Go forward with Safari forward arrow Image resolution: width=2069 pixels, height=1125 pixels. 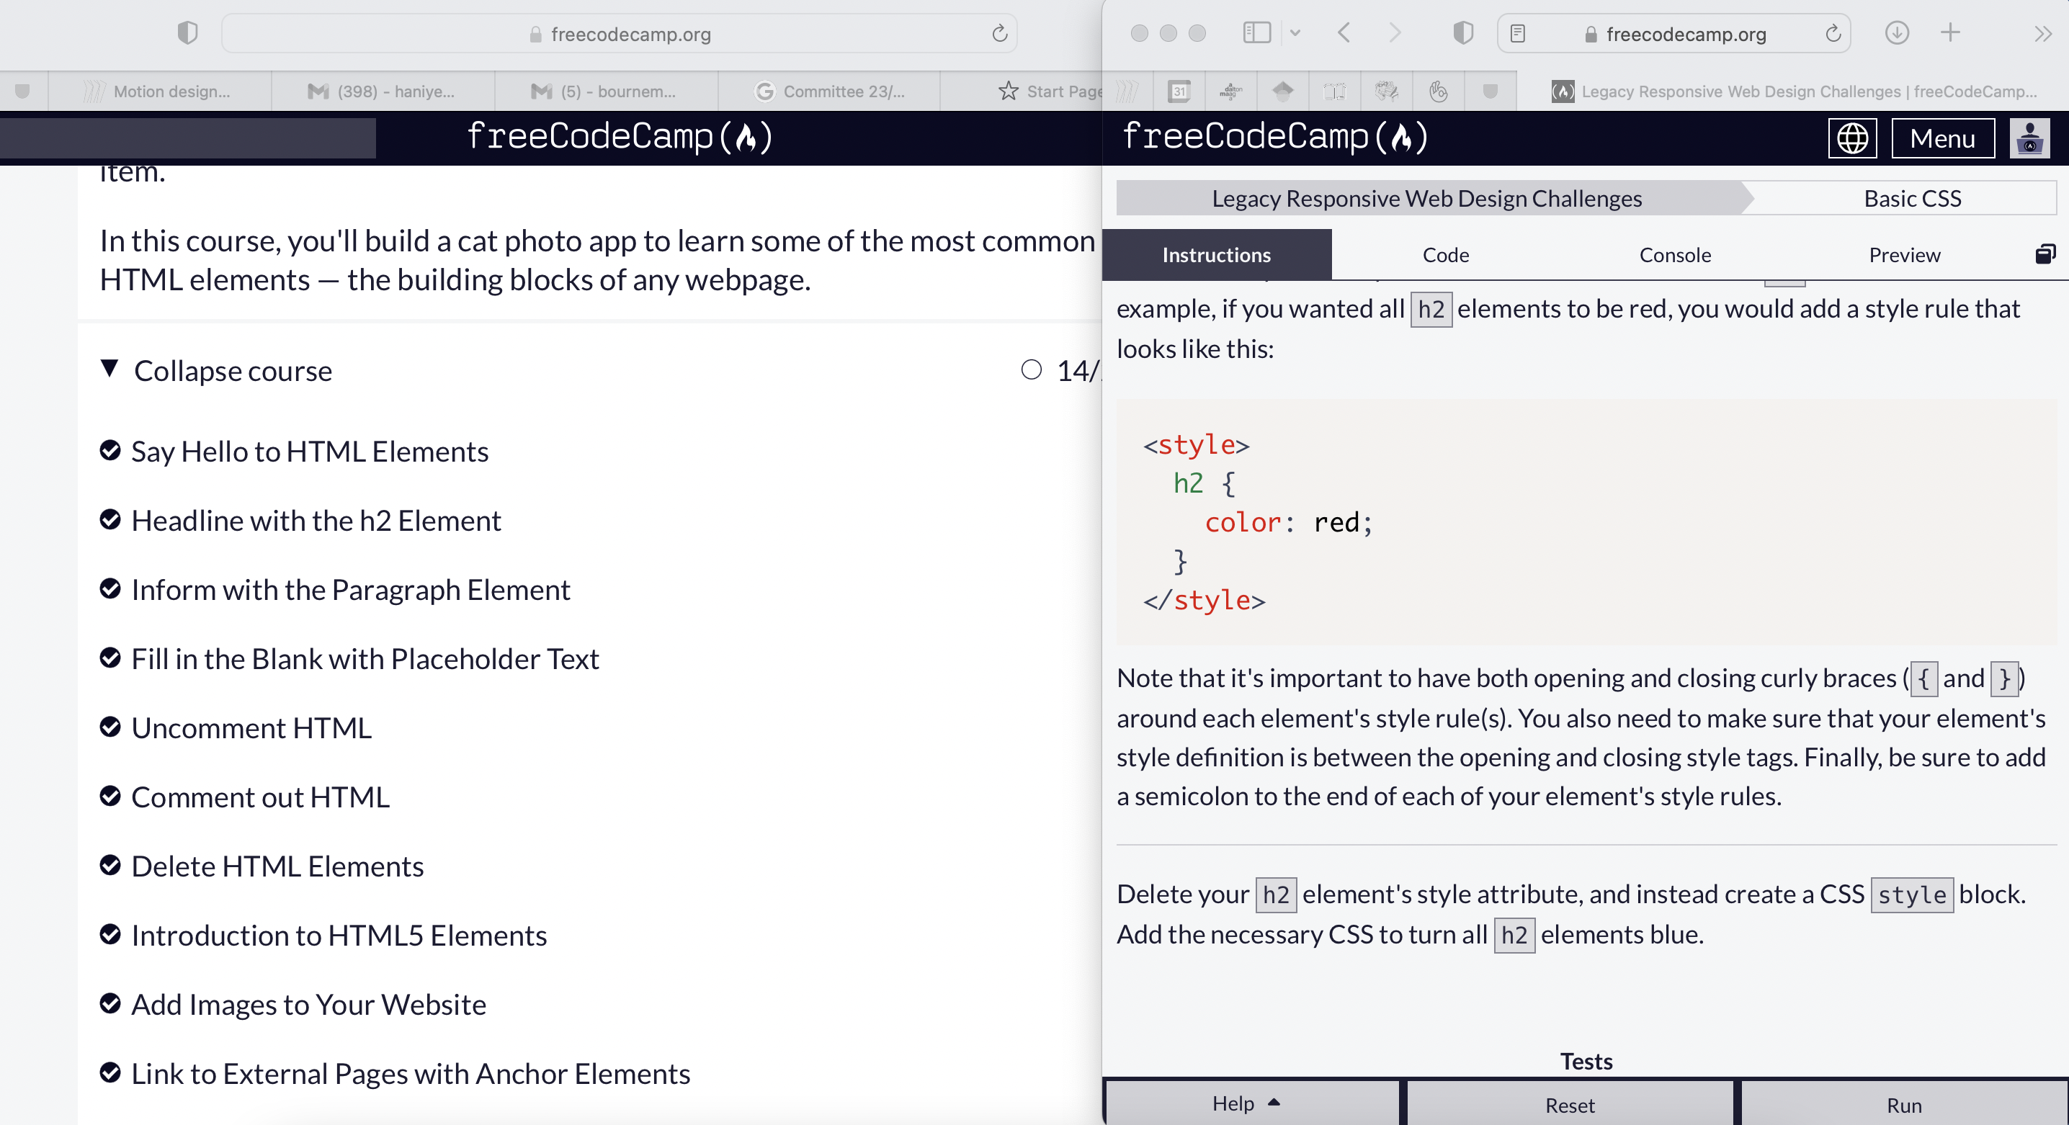point(1395,33)
